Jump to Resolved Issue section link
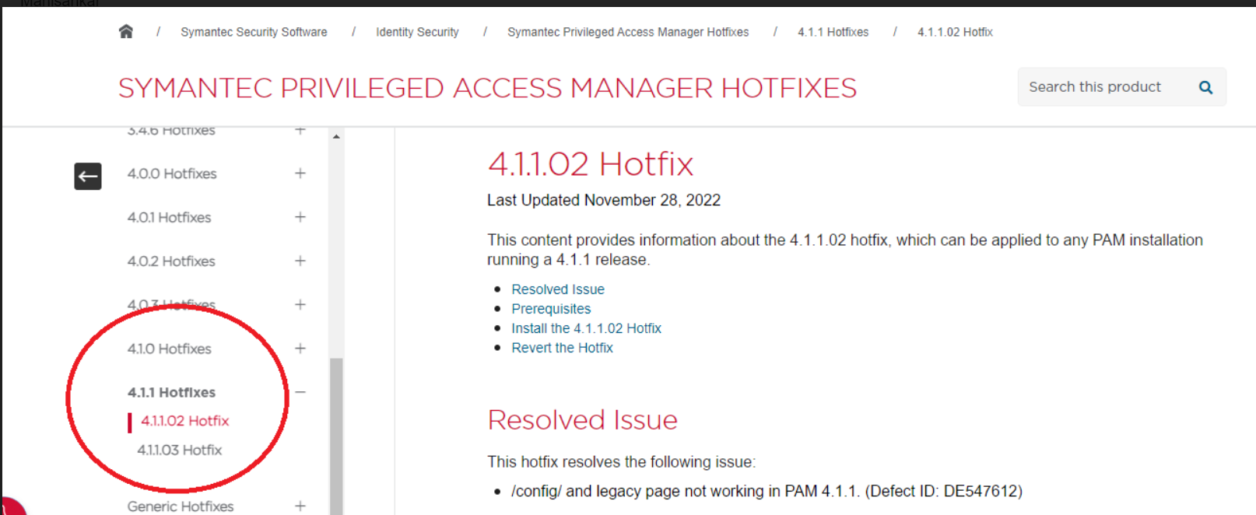This screenshot has width=1256, height=515. [x=558, y=289]
